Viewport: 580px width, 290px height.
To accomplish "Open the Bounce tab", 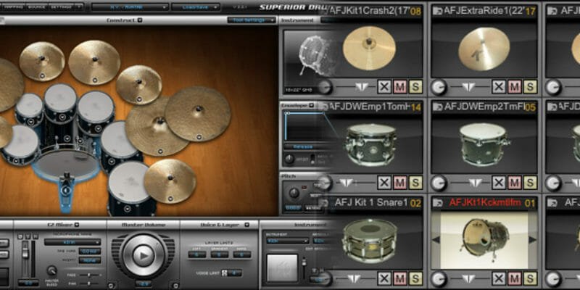I will point(37,7).
